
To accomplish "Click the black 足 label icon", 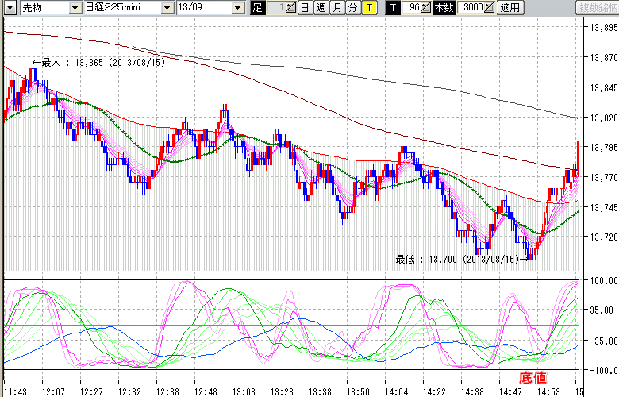I will [256, 7].
